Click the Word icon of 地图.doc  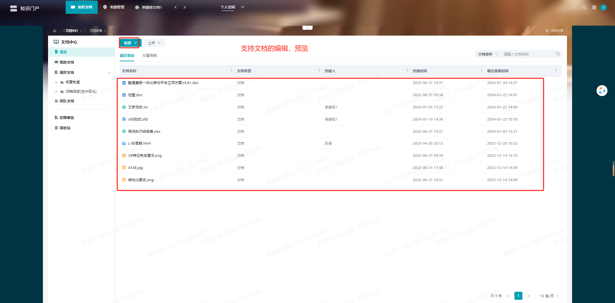coord(124,95)
